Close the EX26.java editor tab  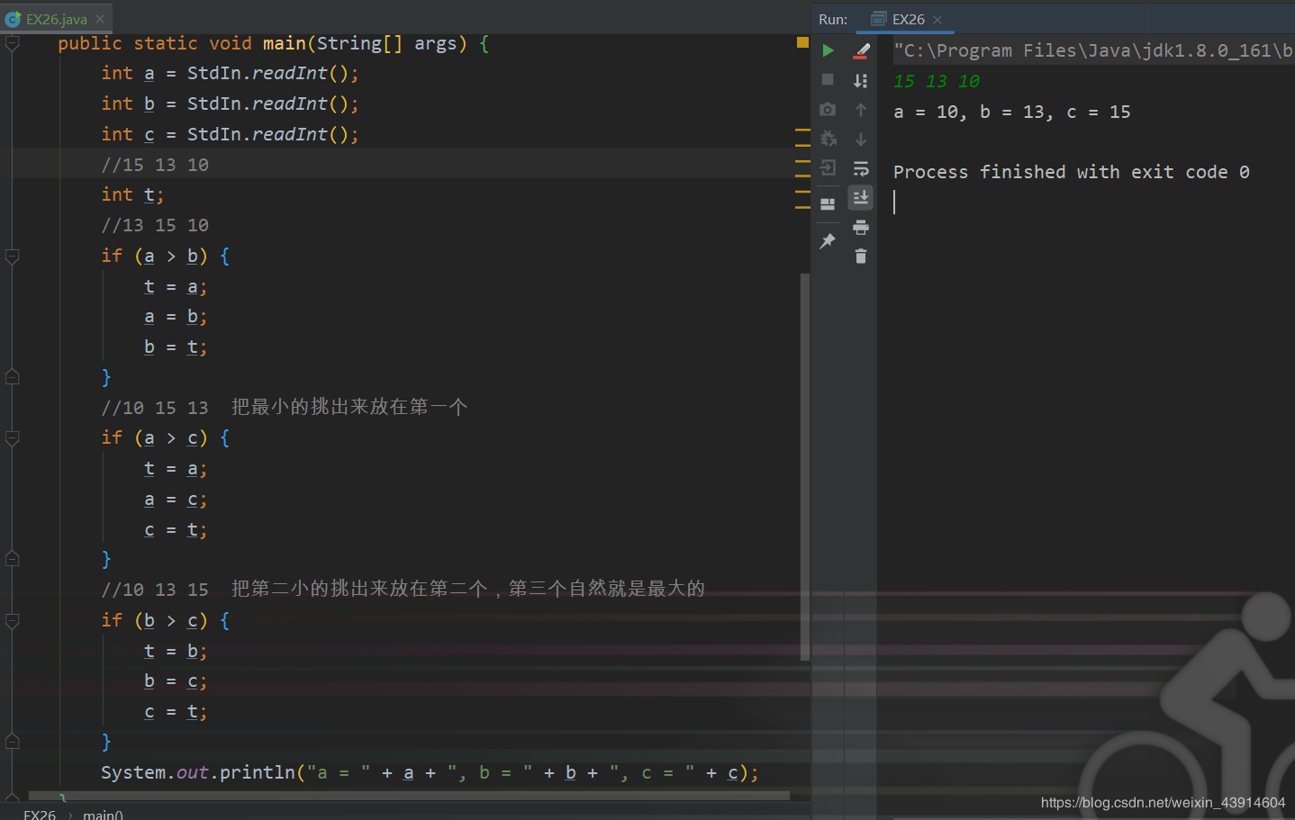pos(100,19)
